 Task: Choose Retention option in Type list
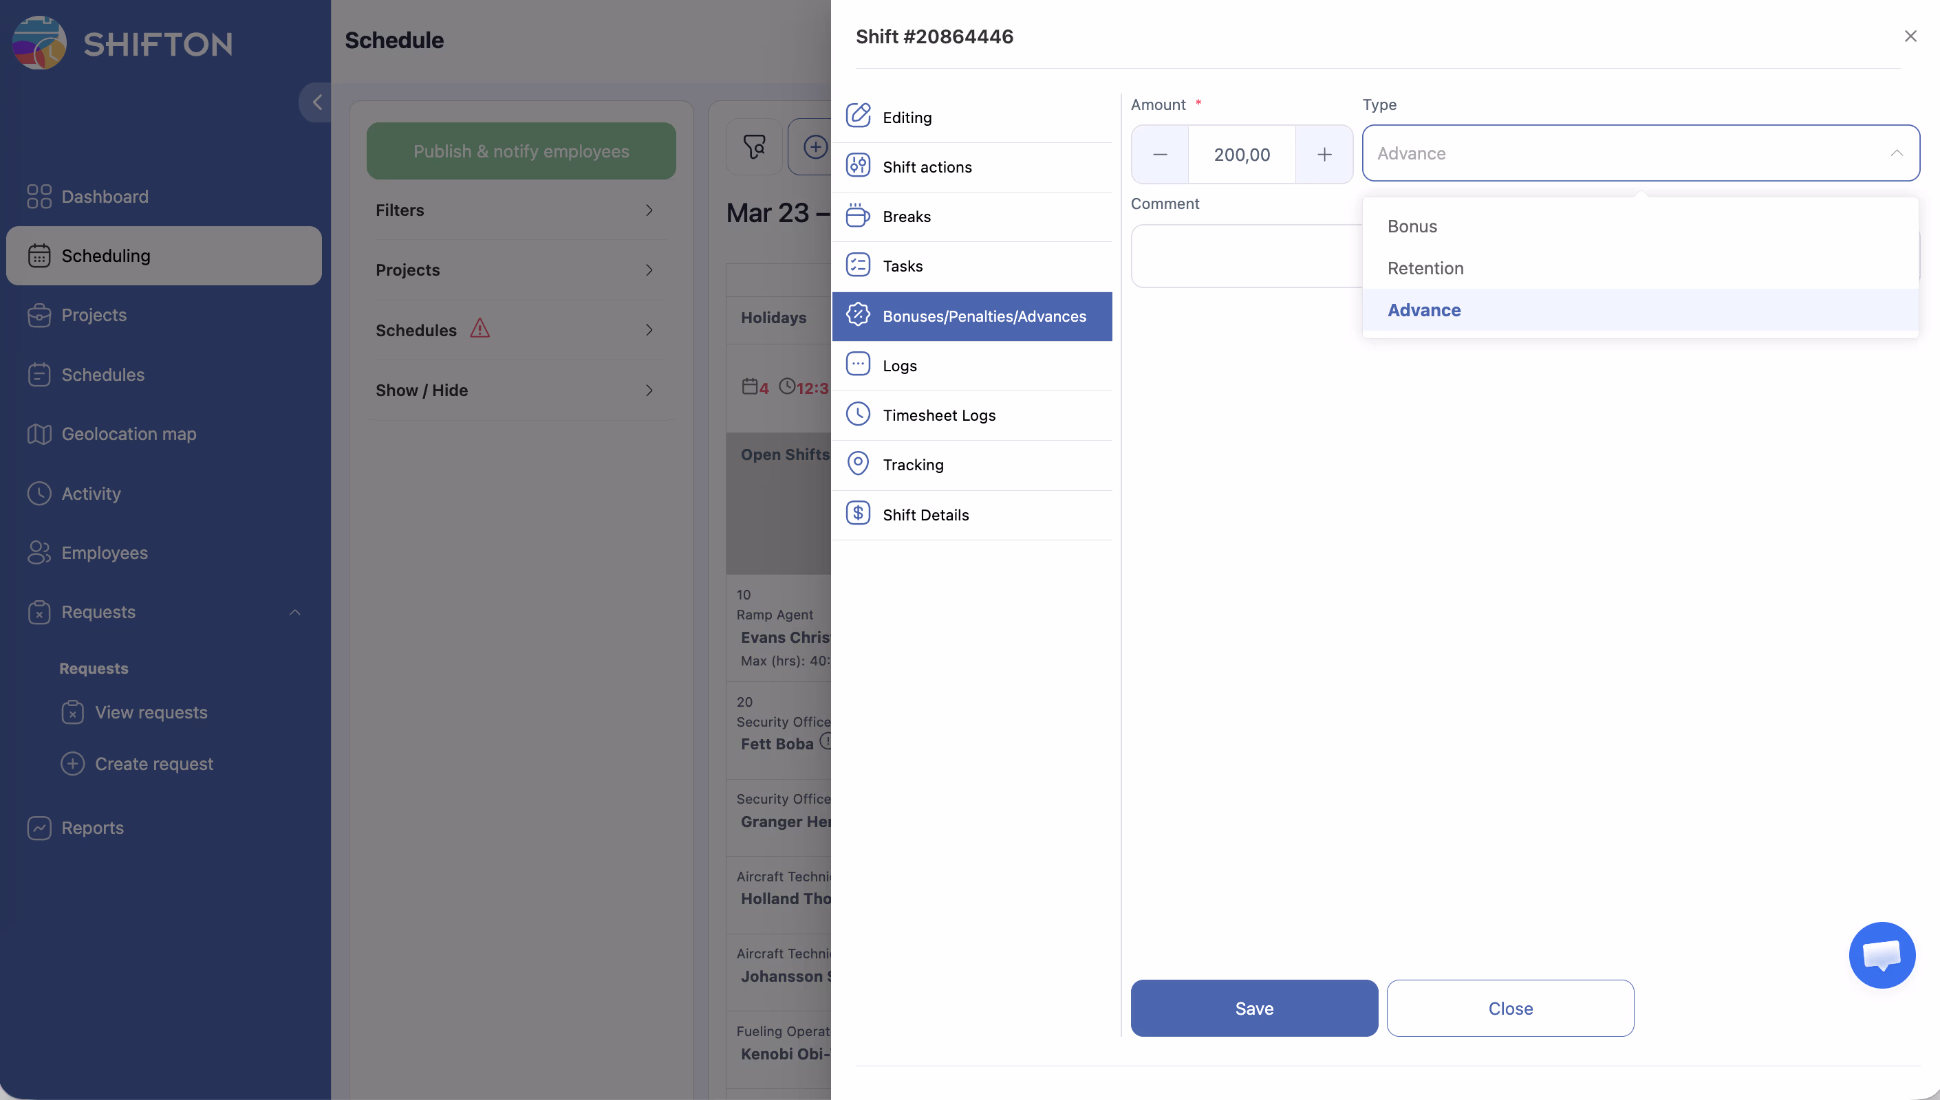click(1425, 268)
